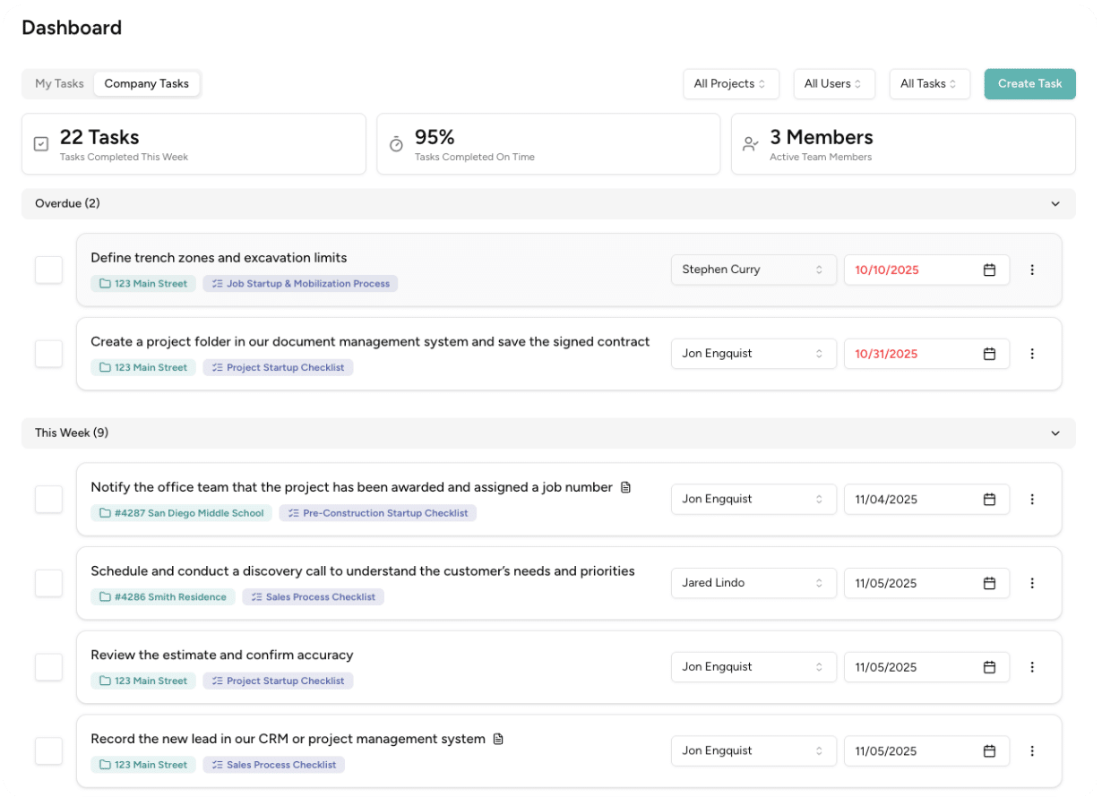Open more options for discovery call task
Viewport: 1102px width, 797px height.
[1032, 583]
